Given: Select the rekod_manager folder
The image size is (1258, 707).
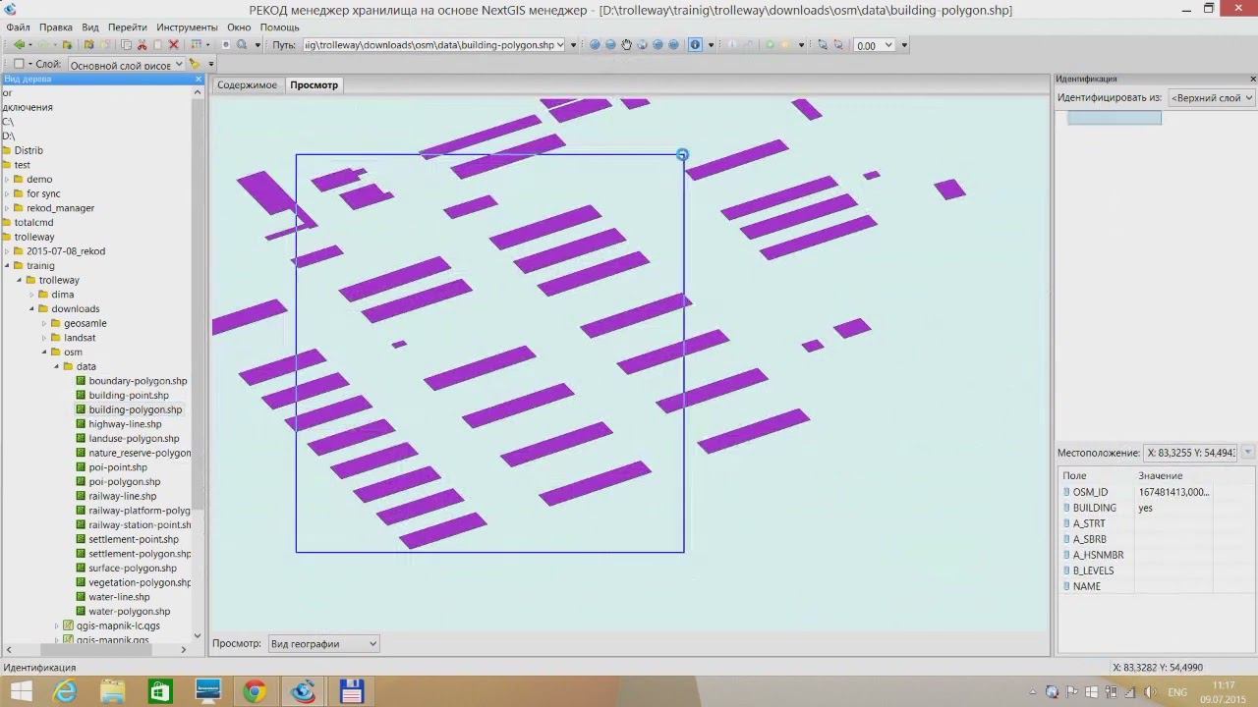Looking at the screenshot, I should [x=61, y=208].
